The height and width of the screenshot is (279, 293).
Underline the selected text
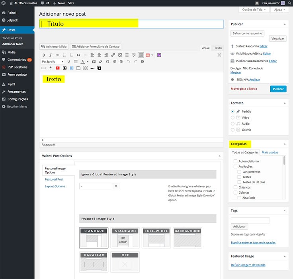[69, 62]
